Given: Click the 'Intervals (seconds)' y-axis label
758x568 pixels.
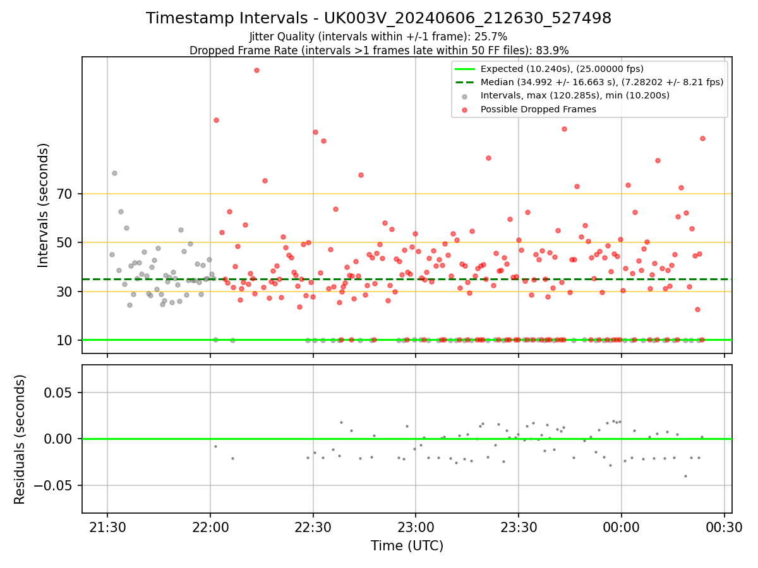Looking at the screenshot, I should click(44, 205).
